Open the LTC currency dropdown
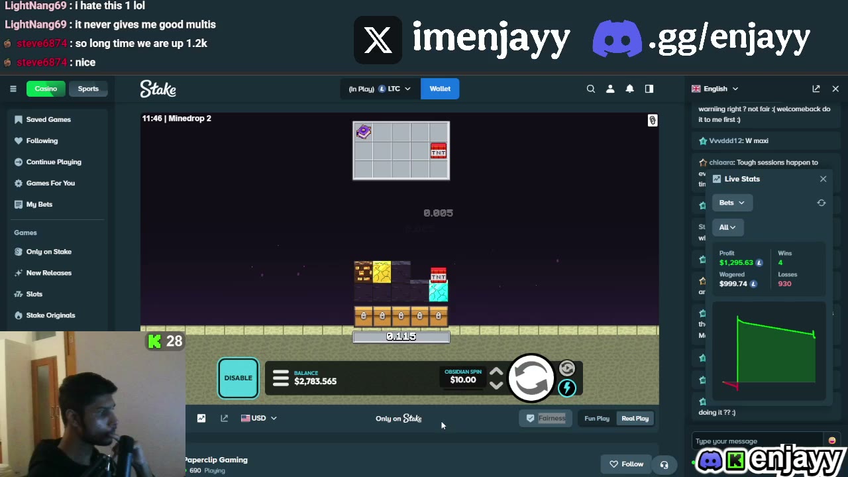848x477 pixels. tap(380, 89)
